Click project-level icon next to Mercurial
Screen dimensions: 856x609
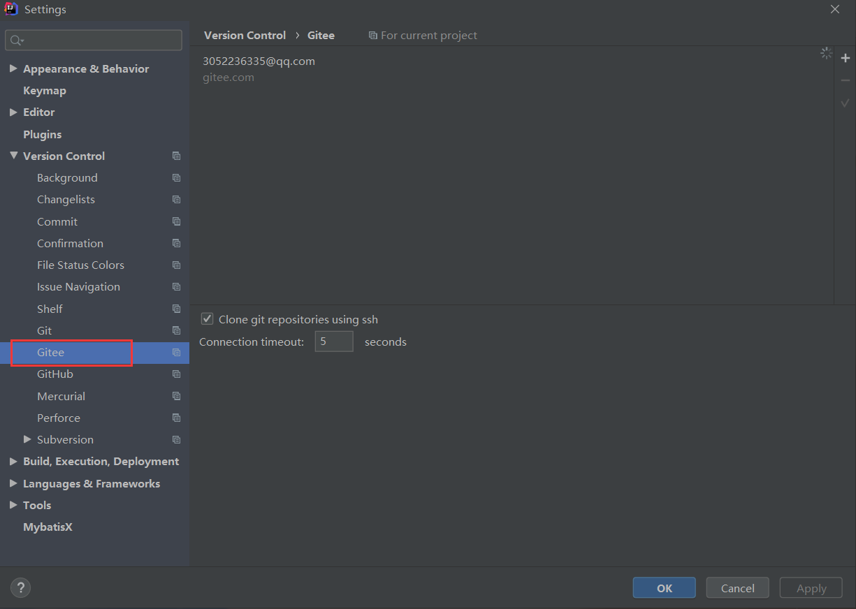pyautogui.click(x=176, y=396)
